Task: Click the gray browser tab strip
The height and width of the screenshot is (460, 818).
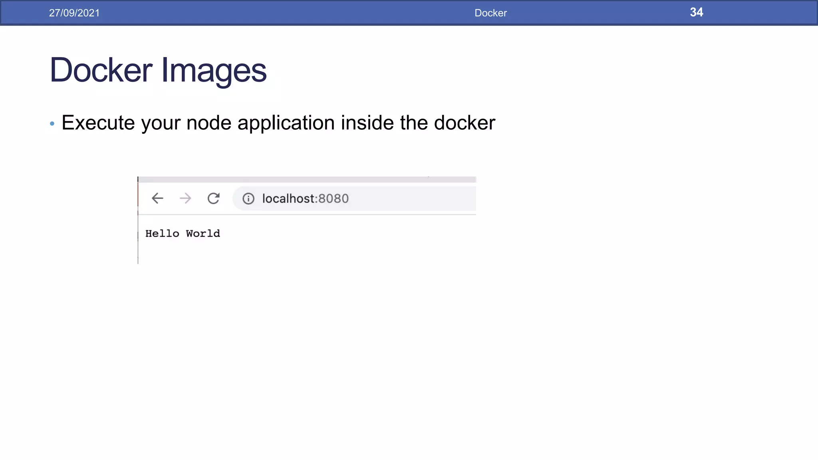Action: (307, 179)
